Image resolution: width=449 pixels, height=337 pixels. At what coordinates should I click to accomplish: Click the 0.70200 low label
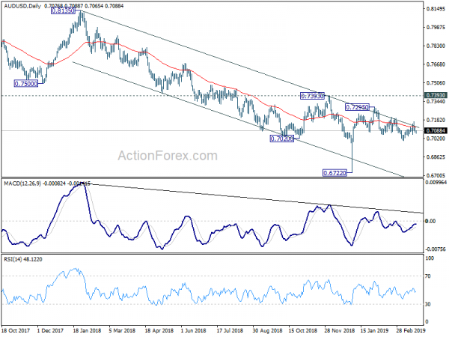[x=282, y=139]
